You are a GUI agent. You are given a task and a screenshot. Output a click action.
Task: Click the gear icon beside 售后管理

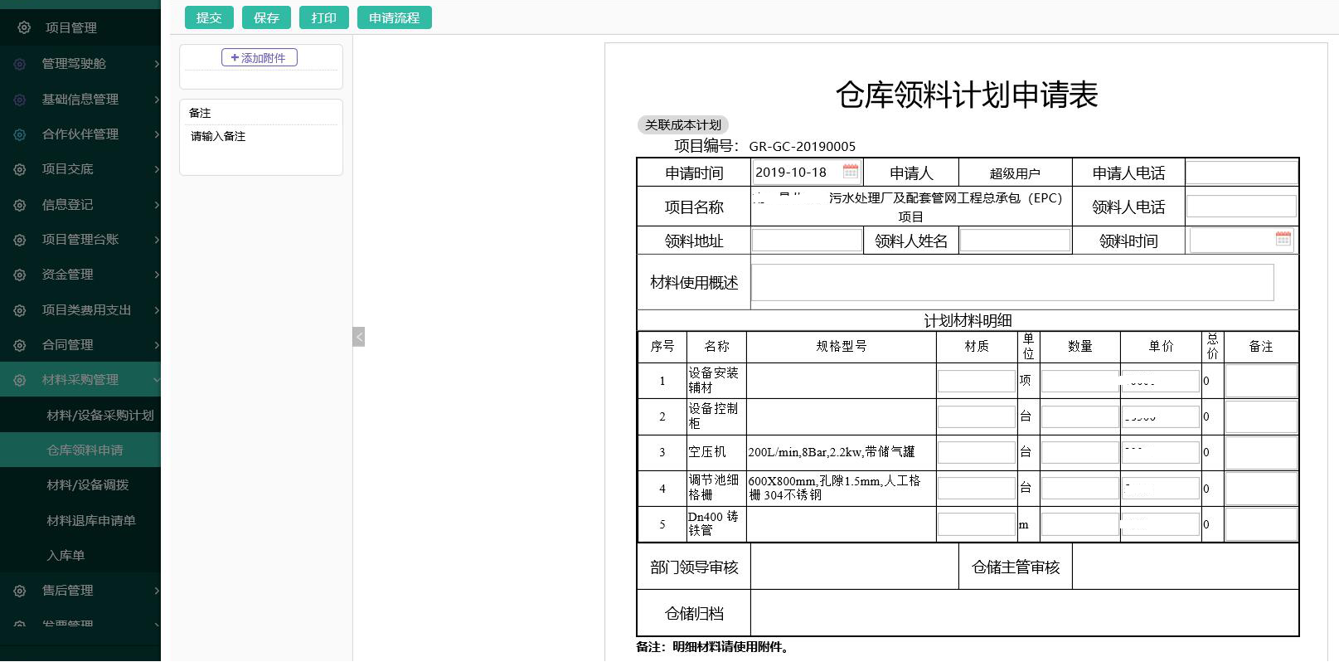(20, 591)
